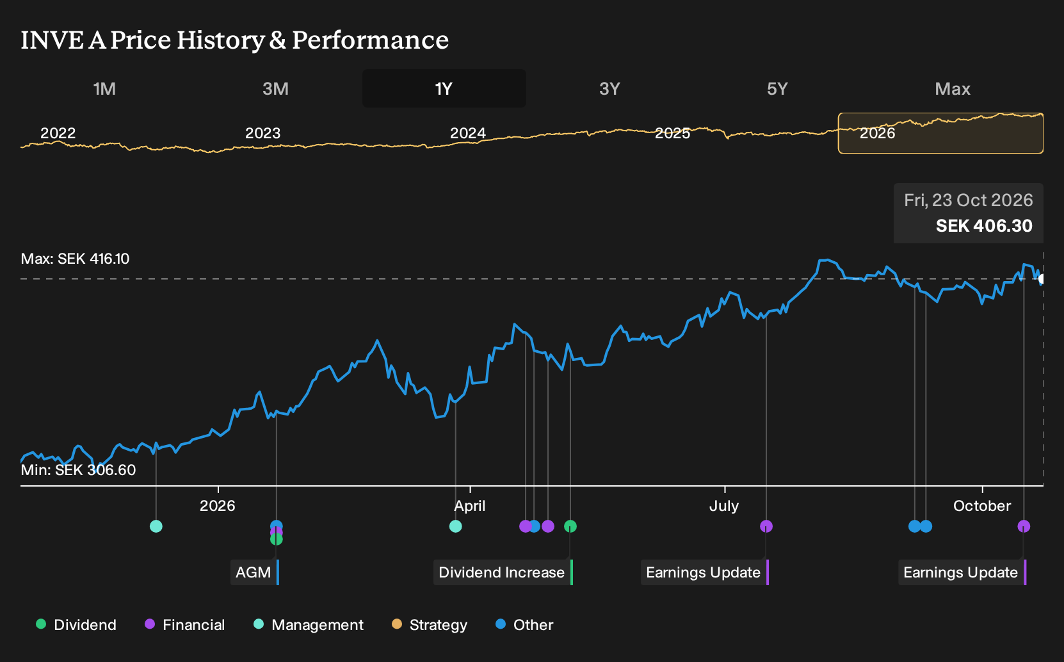
Task: Switch to the 1M time range
Action: coord(104,88)
